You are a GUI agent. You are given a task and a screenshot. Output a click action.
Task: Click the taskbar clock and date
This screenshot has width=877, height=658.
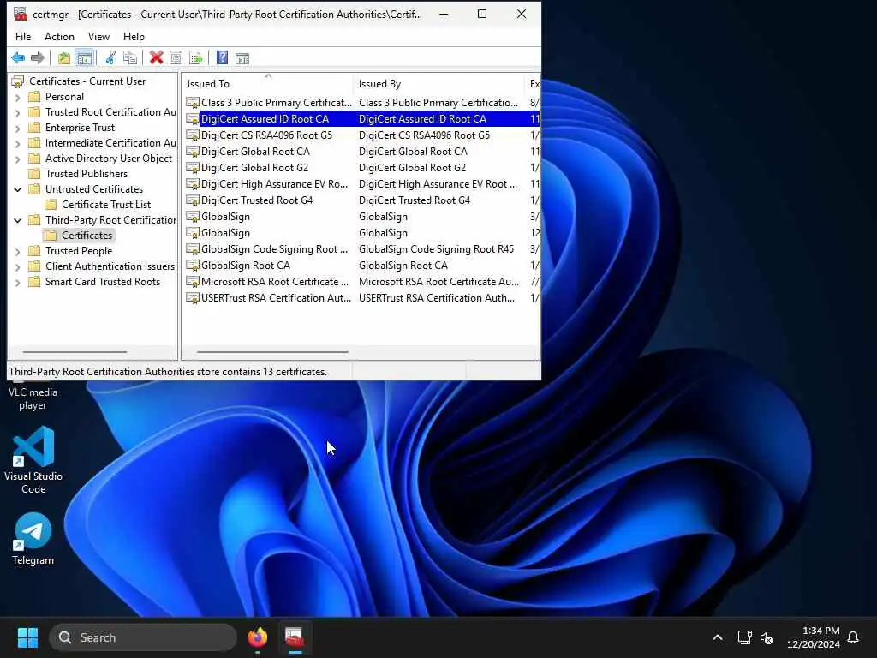pyautogui.click(x=813, y=637)
